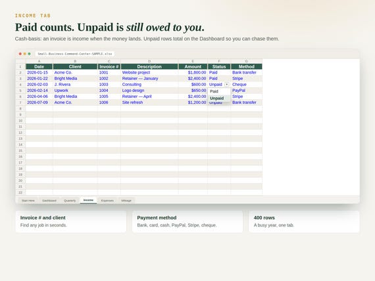This screenshot has width=375, height=281.
Task: Select column A header letter
Action: [x=39, y=61]
